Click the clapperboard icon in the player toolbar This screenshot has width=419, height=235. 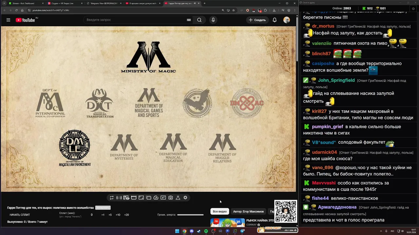click(134, 198)
